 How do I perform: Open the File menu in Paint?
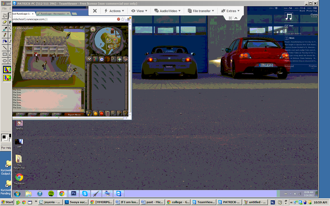click(4, 8)
